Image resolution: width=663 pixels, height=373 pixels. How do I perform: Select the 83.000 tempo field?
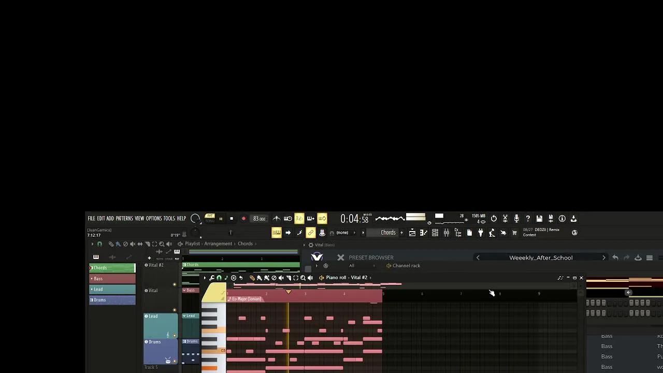pos(259,219)
